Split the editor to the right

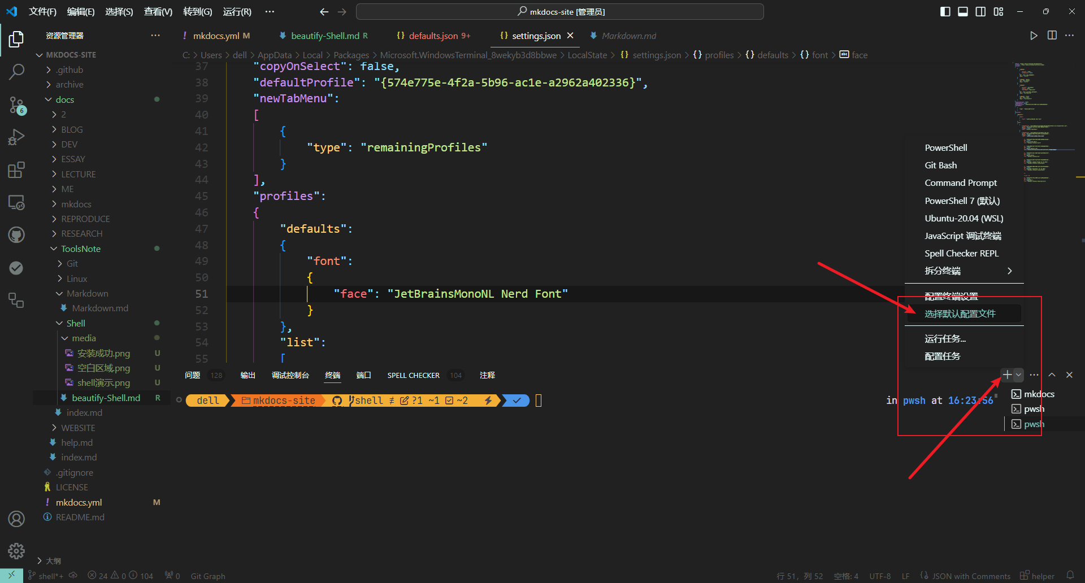(1052, 36)
